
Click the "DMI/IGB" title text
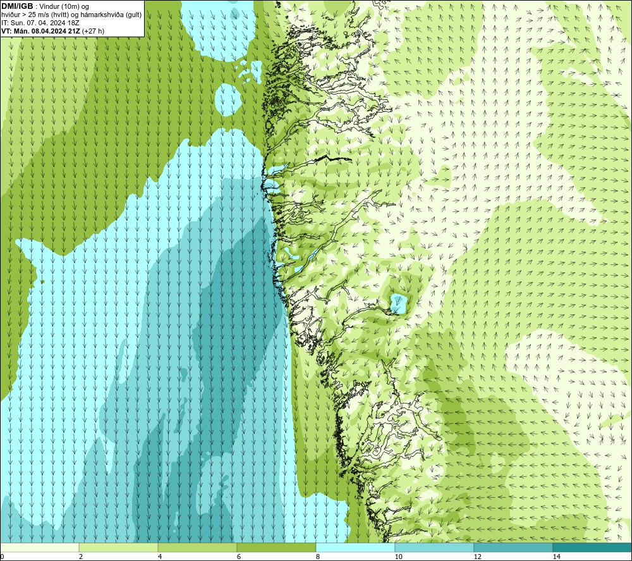tap(17, 6)
